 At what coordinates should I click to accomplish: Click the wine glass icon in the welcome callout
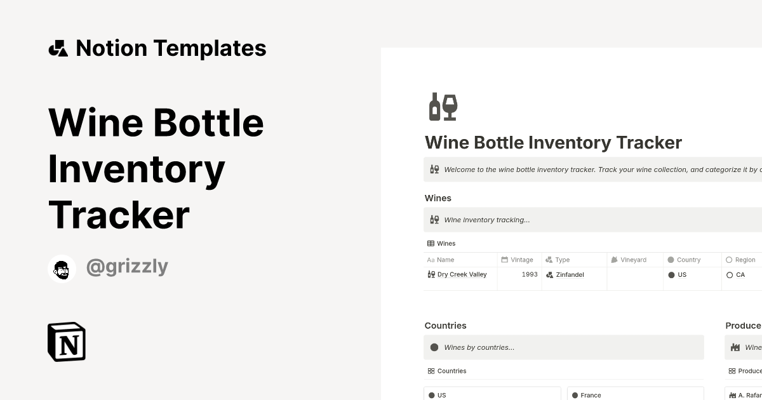click(x=434, y=169)
